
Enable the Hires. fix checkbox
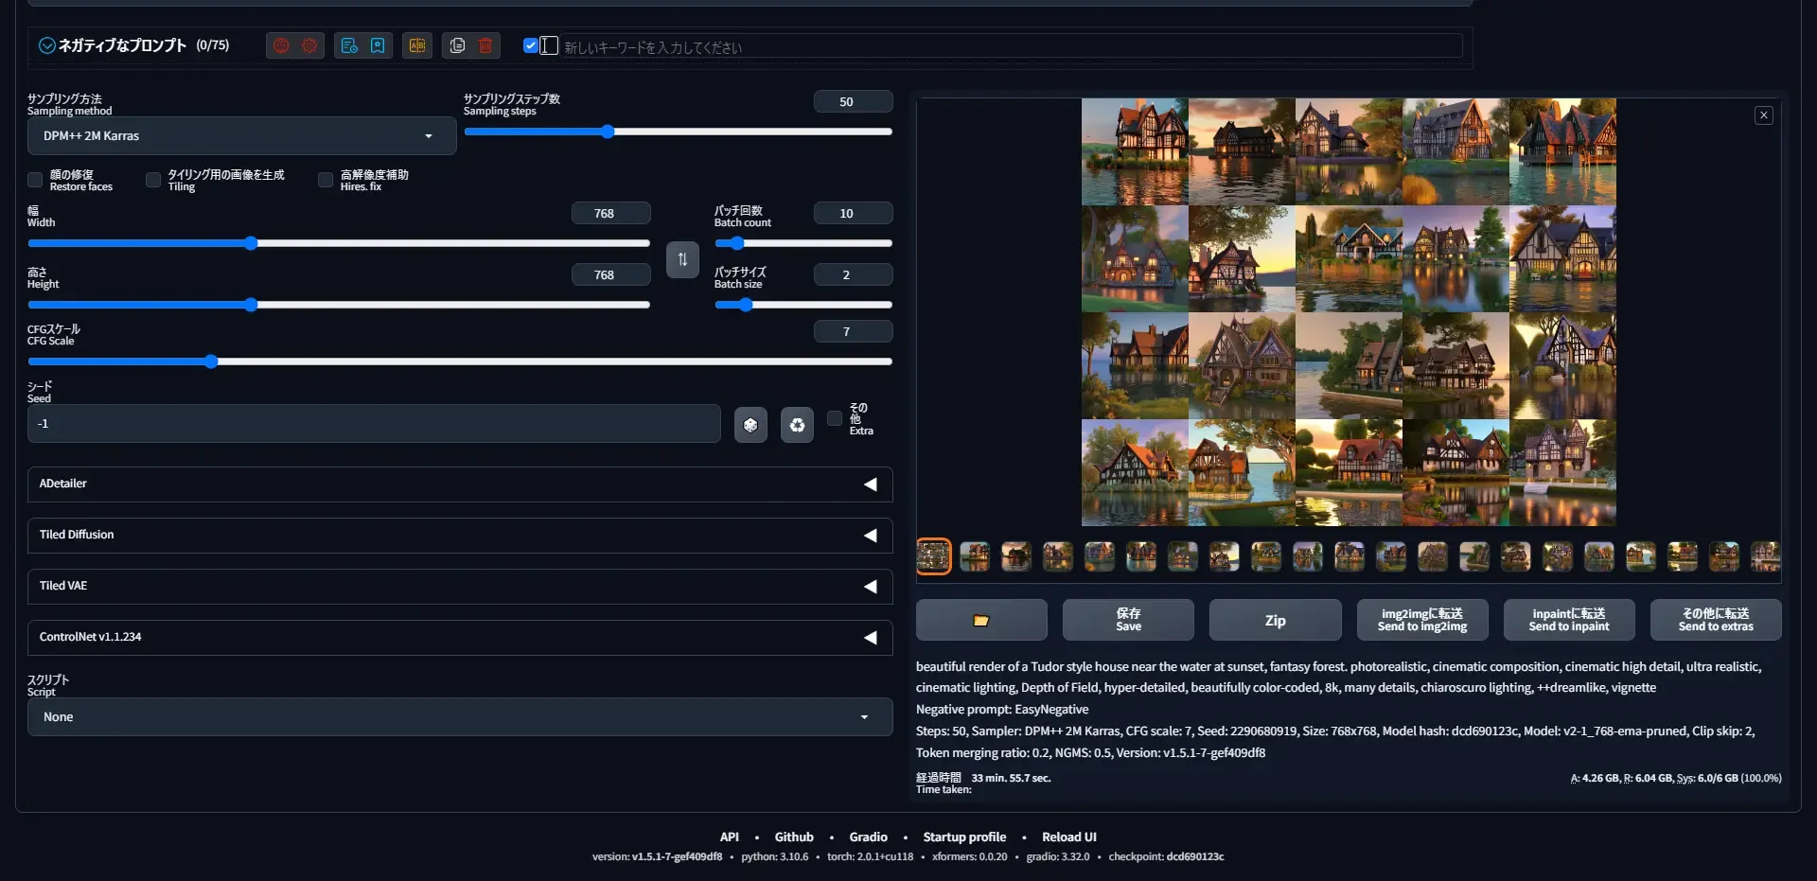tap(326, 180)
